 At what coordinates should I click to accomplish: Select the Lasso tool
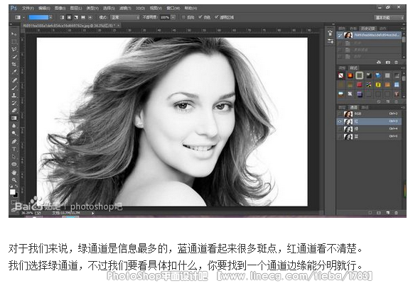tap(14, 49)
